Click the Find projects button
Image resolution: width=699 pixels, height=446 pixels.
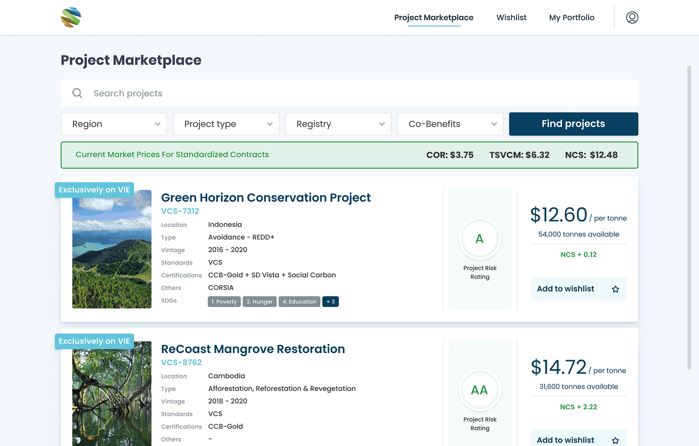573,124
